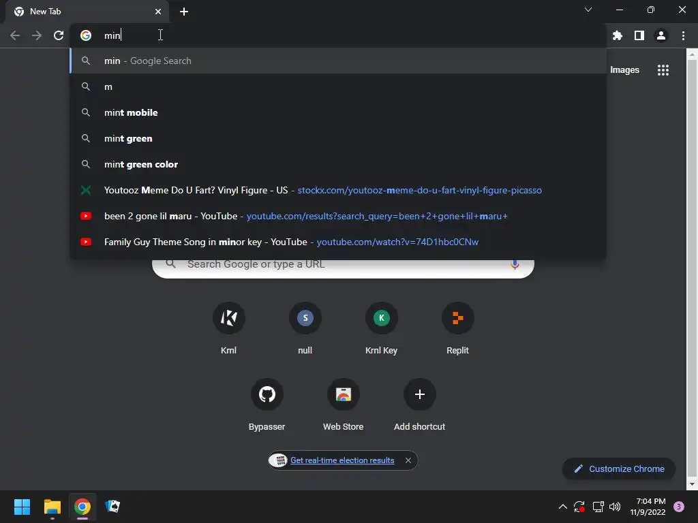The width and height of the screenshot is (698, 523).
Task: Open File Explorer from the taskbar
Action: [x=52, y=507]
